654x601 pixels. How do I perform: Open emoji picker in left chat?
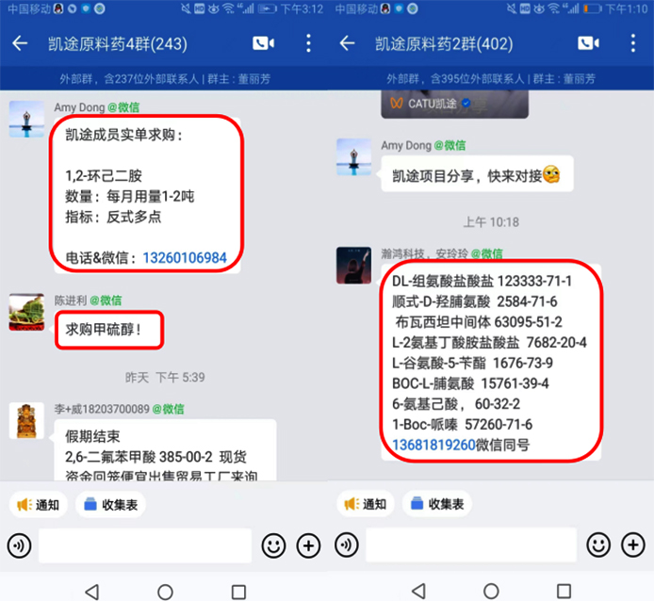(273, 545)
